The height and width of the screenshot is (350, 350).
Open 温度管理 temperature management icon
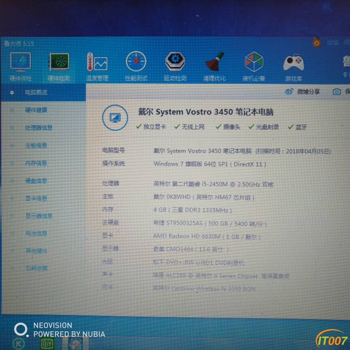tap(97, 62)
